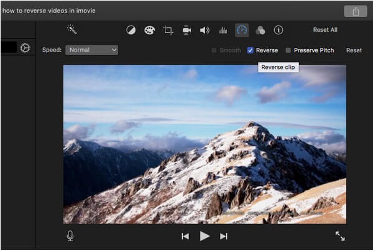
Task: Open the Speed dropdown set to Normal
Action: click(91, 50)
